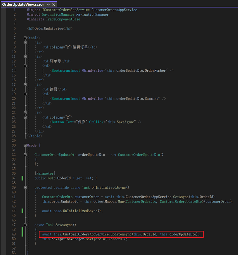The image size is (238, 255).
Task: Click line number 29 in the gutter
Action: click(14, 141)
